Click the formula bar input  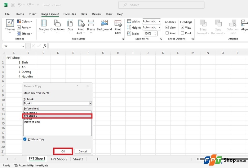tap(148, 46)
